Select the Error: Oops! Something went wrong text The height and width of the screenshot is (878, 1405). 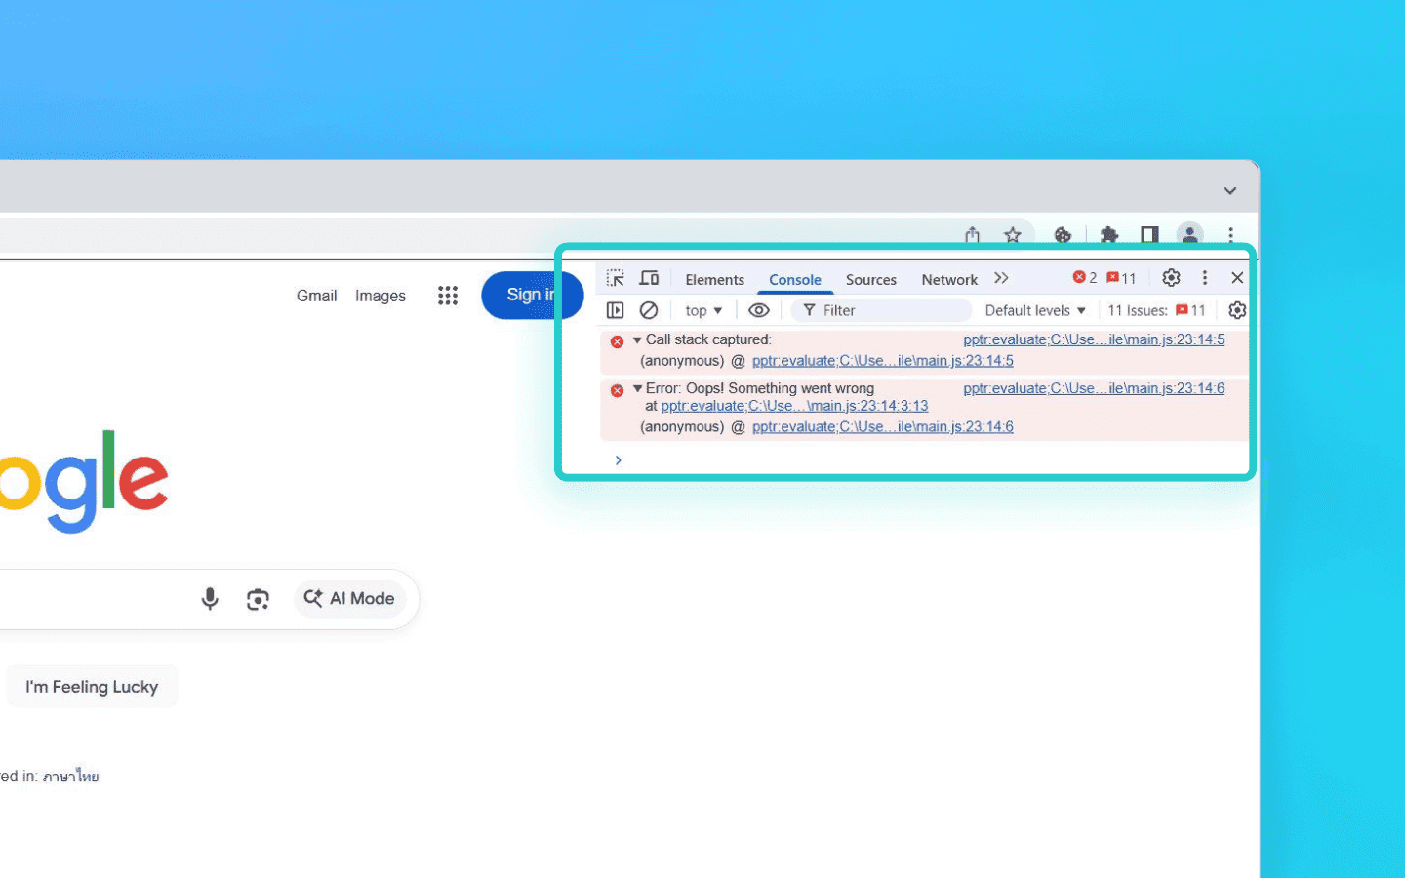tap(760, 388)
